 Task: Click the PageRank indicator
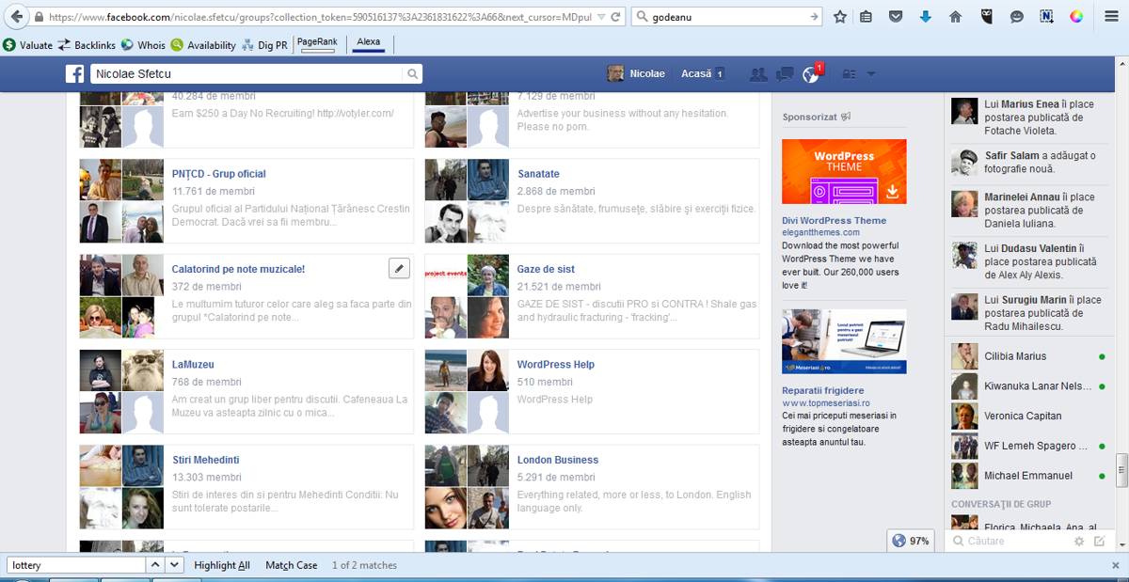click(316, 45)
